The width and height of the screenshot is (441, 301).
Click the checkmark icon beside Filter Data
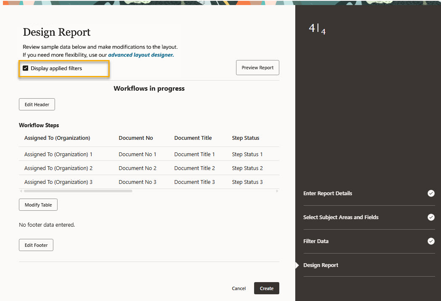pyautogui.click(x=431, y=241)
